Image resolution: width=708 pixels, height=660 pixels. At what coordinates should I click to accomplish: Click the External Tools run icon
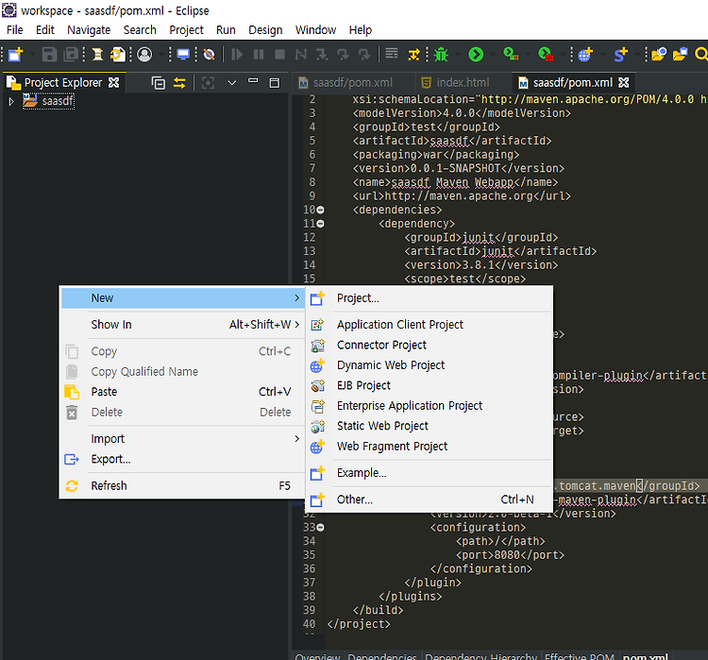(x=546, y=55)
